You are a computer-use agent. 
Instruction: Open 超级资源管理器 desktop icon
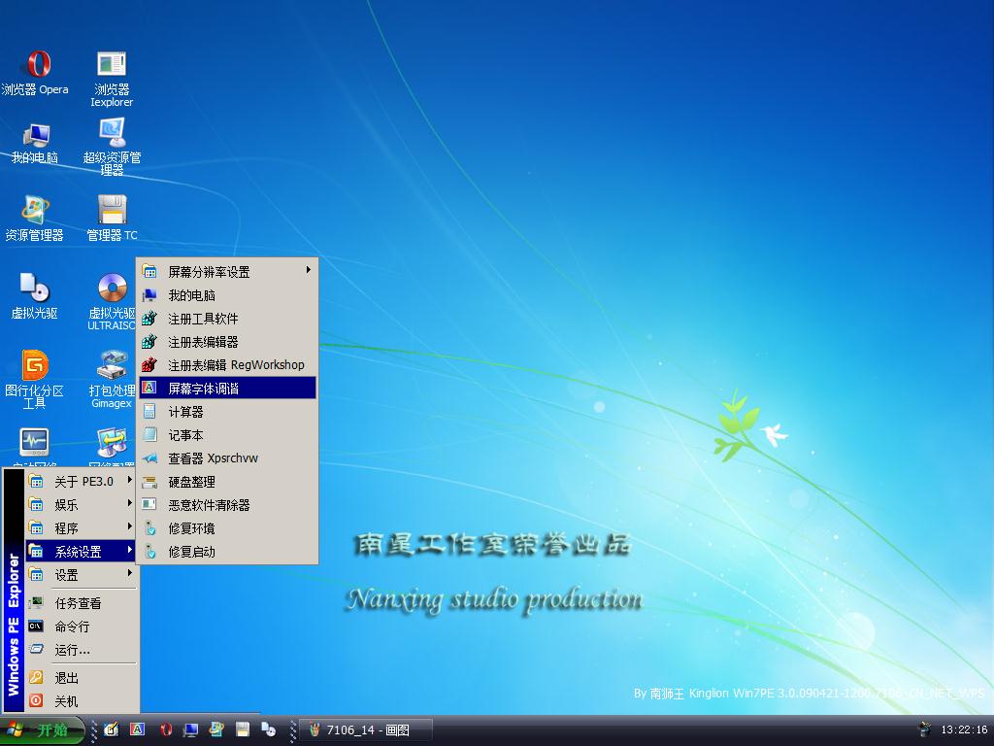tap(112, 147)
